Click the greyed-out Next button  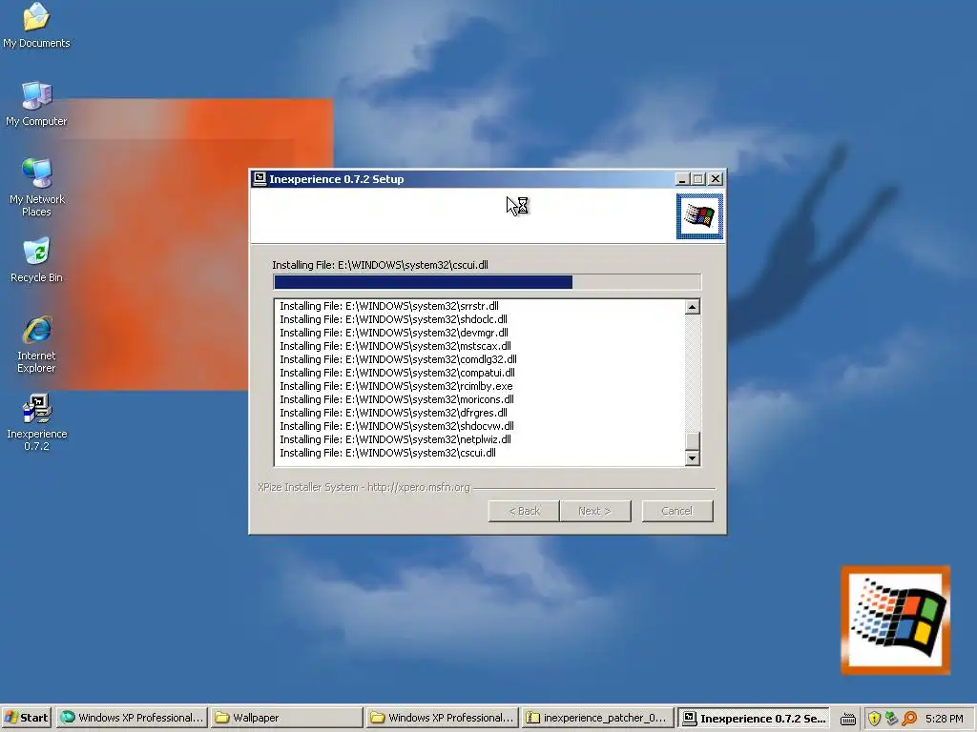[595, 511]
